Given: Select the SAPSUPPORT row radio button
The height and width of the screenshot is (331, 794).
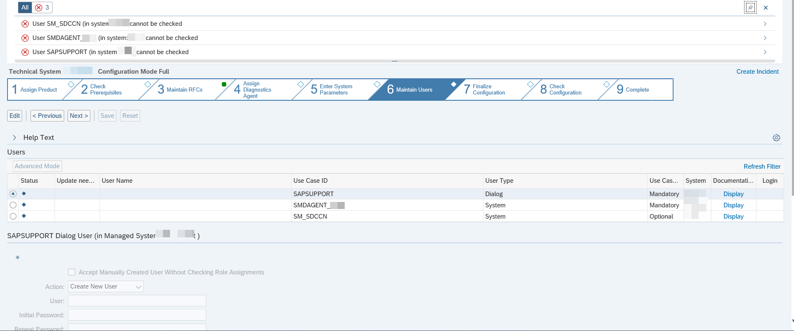Looking at the screenshot, I should 13,194.
